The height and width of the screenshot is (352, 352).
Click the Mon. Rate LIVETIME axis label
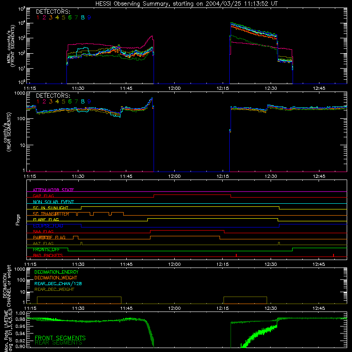coord(8,330)
